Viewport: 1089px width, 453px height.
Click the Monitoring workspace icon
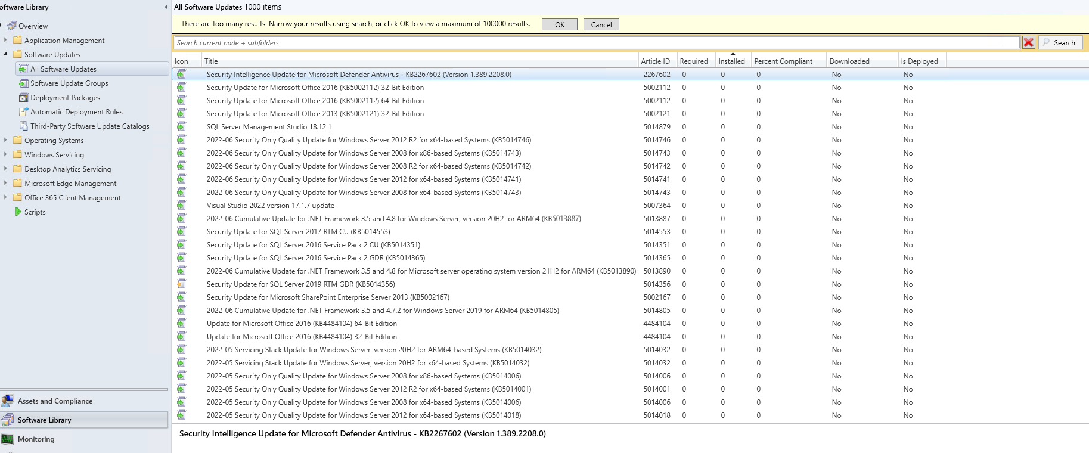click(x=8, y=439)
